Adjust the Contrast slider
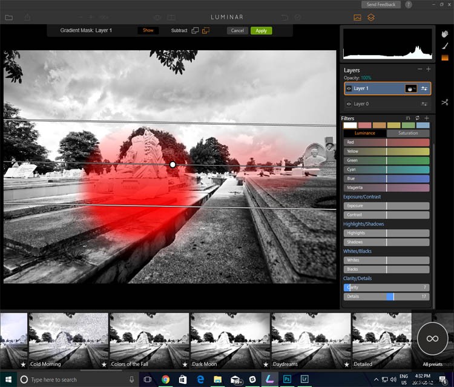The image size is (454, 387). pyautogui.click(x=387, y=215)
